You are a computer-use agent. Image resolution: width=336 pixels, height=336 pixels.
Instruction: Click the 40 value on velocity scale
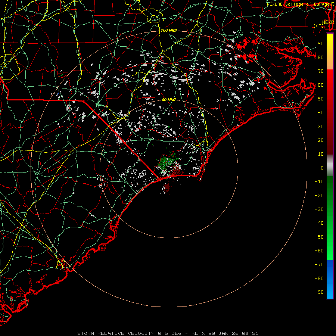(321, 113)
